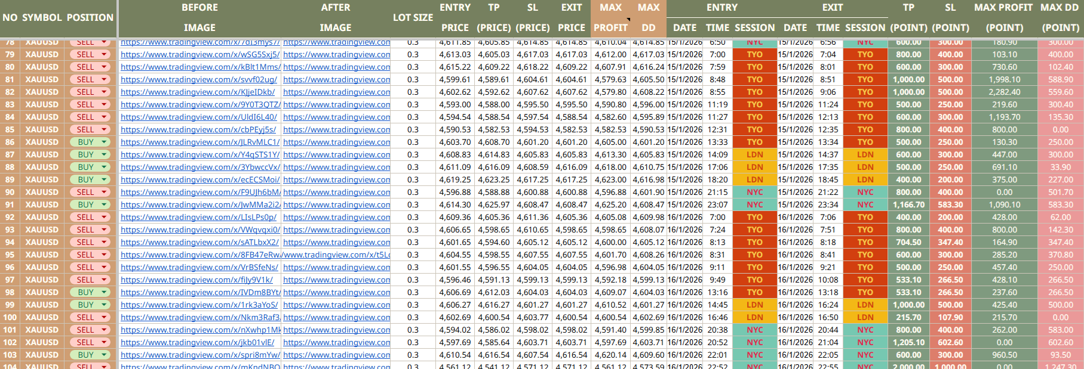Select the MAX DD (POINT) column header
Viewport: 1084px width, 369px height.
(x=1060, y=17)
